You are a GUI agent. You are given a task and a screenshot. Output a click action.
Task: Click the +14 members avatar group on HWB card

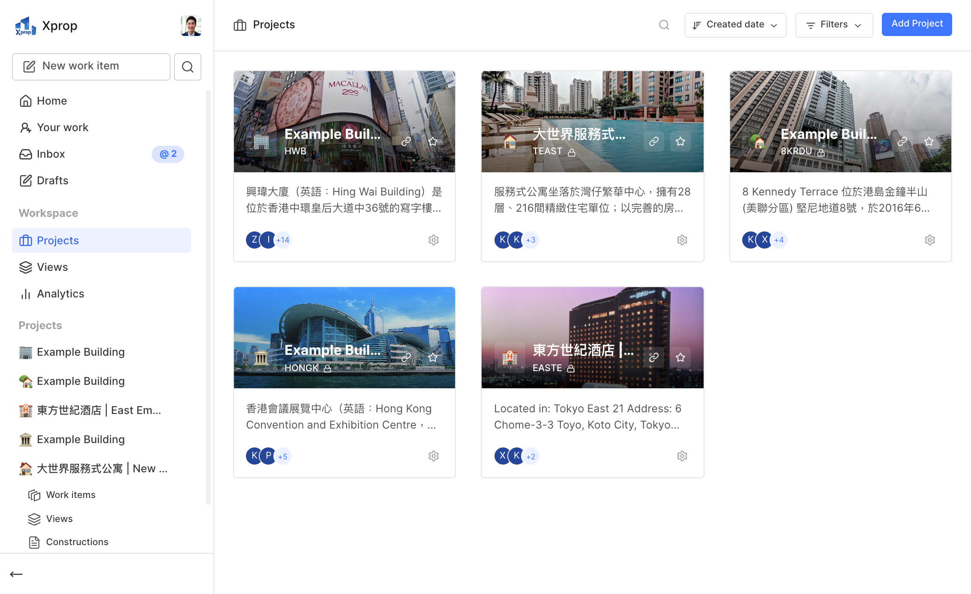point(282,240)
